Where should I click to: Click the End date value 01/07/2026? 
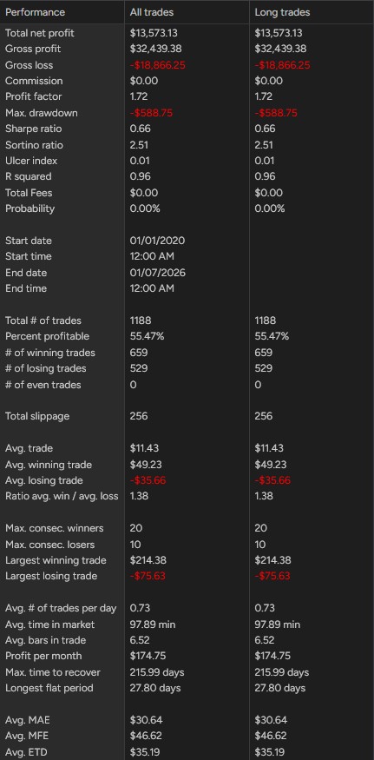[157, 273]
